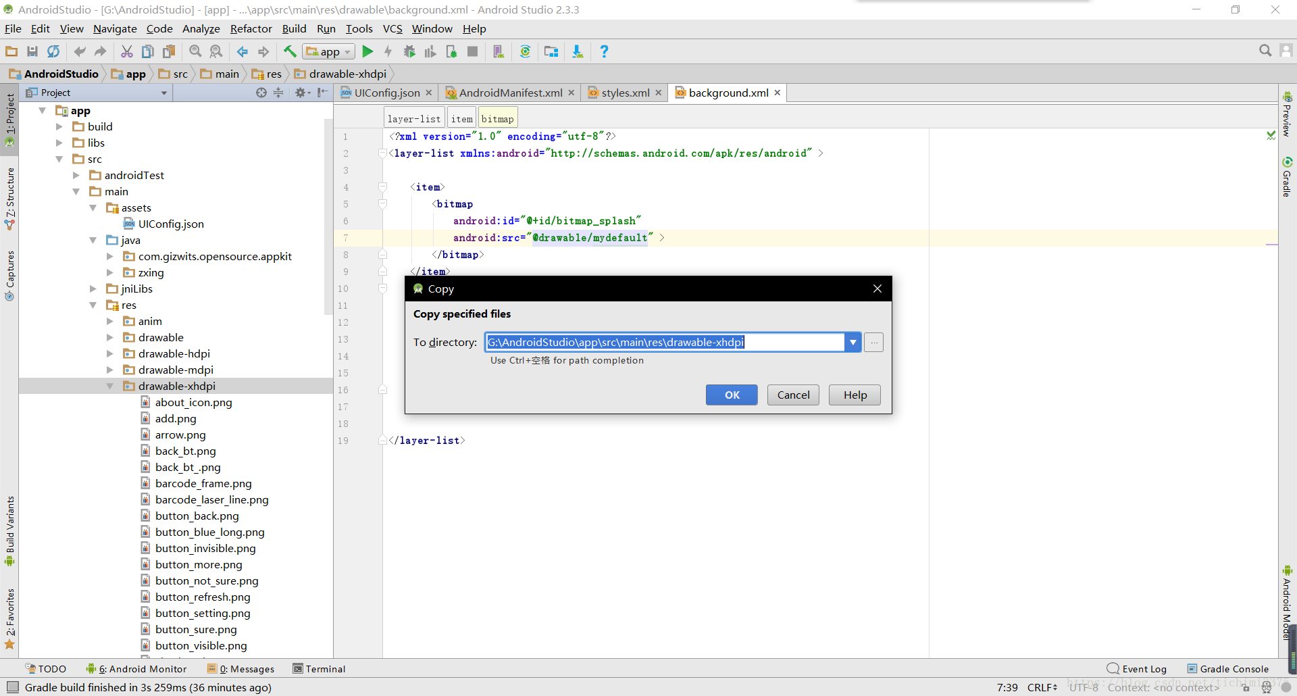The image size is (1297, 696).
Task: Click the Cut scissors icon
Action: pos(127,51)
